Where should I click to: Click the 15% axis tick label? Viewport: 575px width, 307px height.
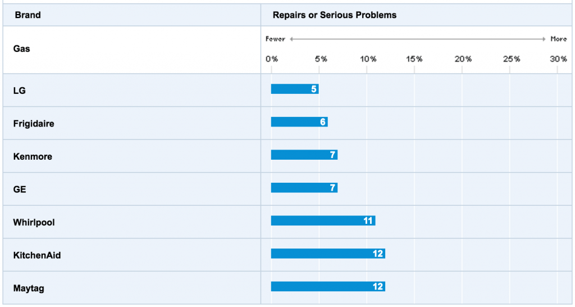(414, 59)
